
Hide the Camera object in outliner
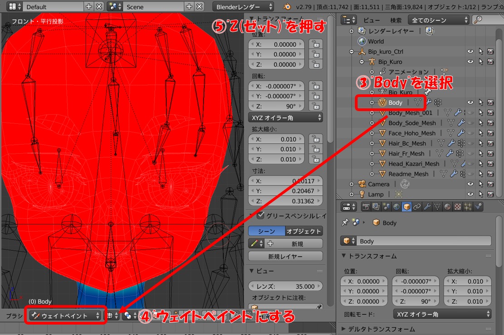tap(470, 184)
